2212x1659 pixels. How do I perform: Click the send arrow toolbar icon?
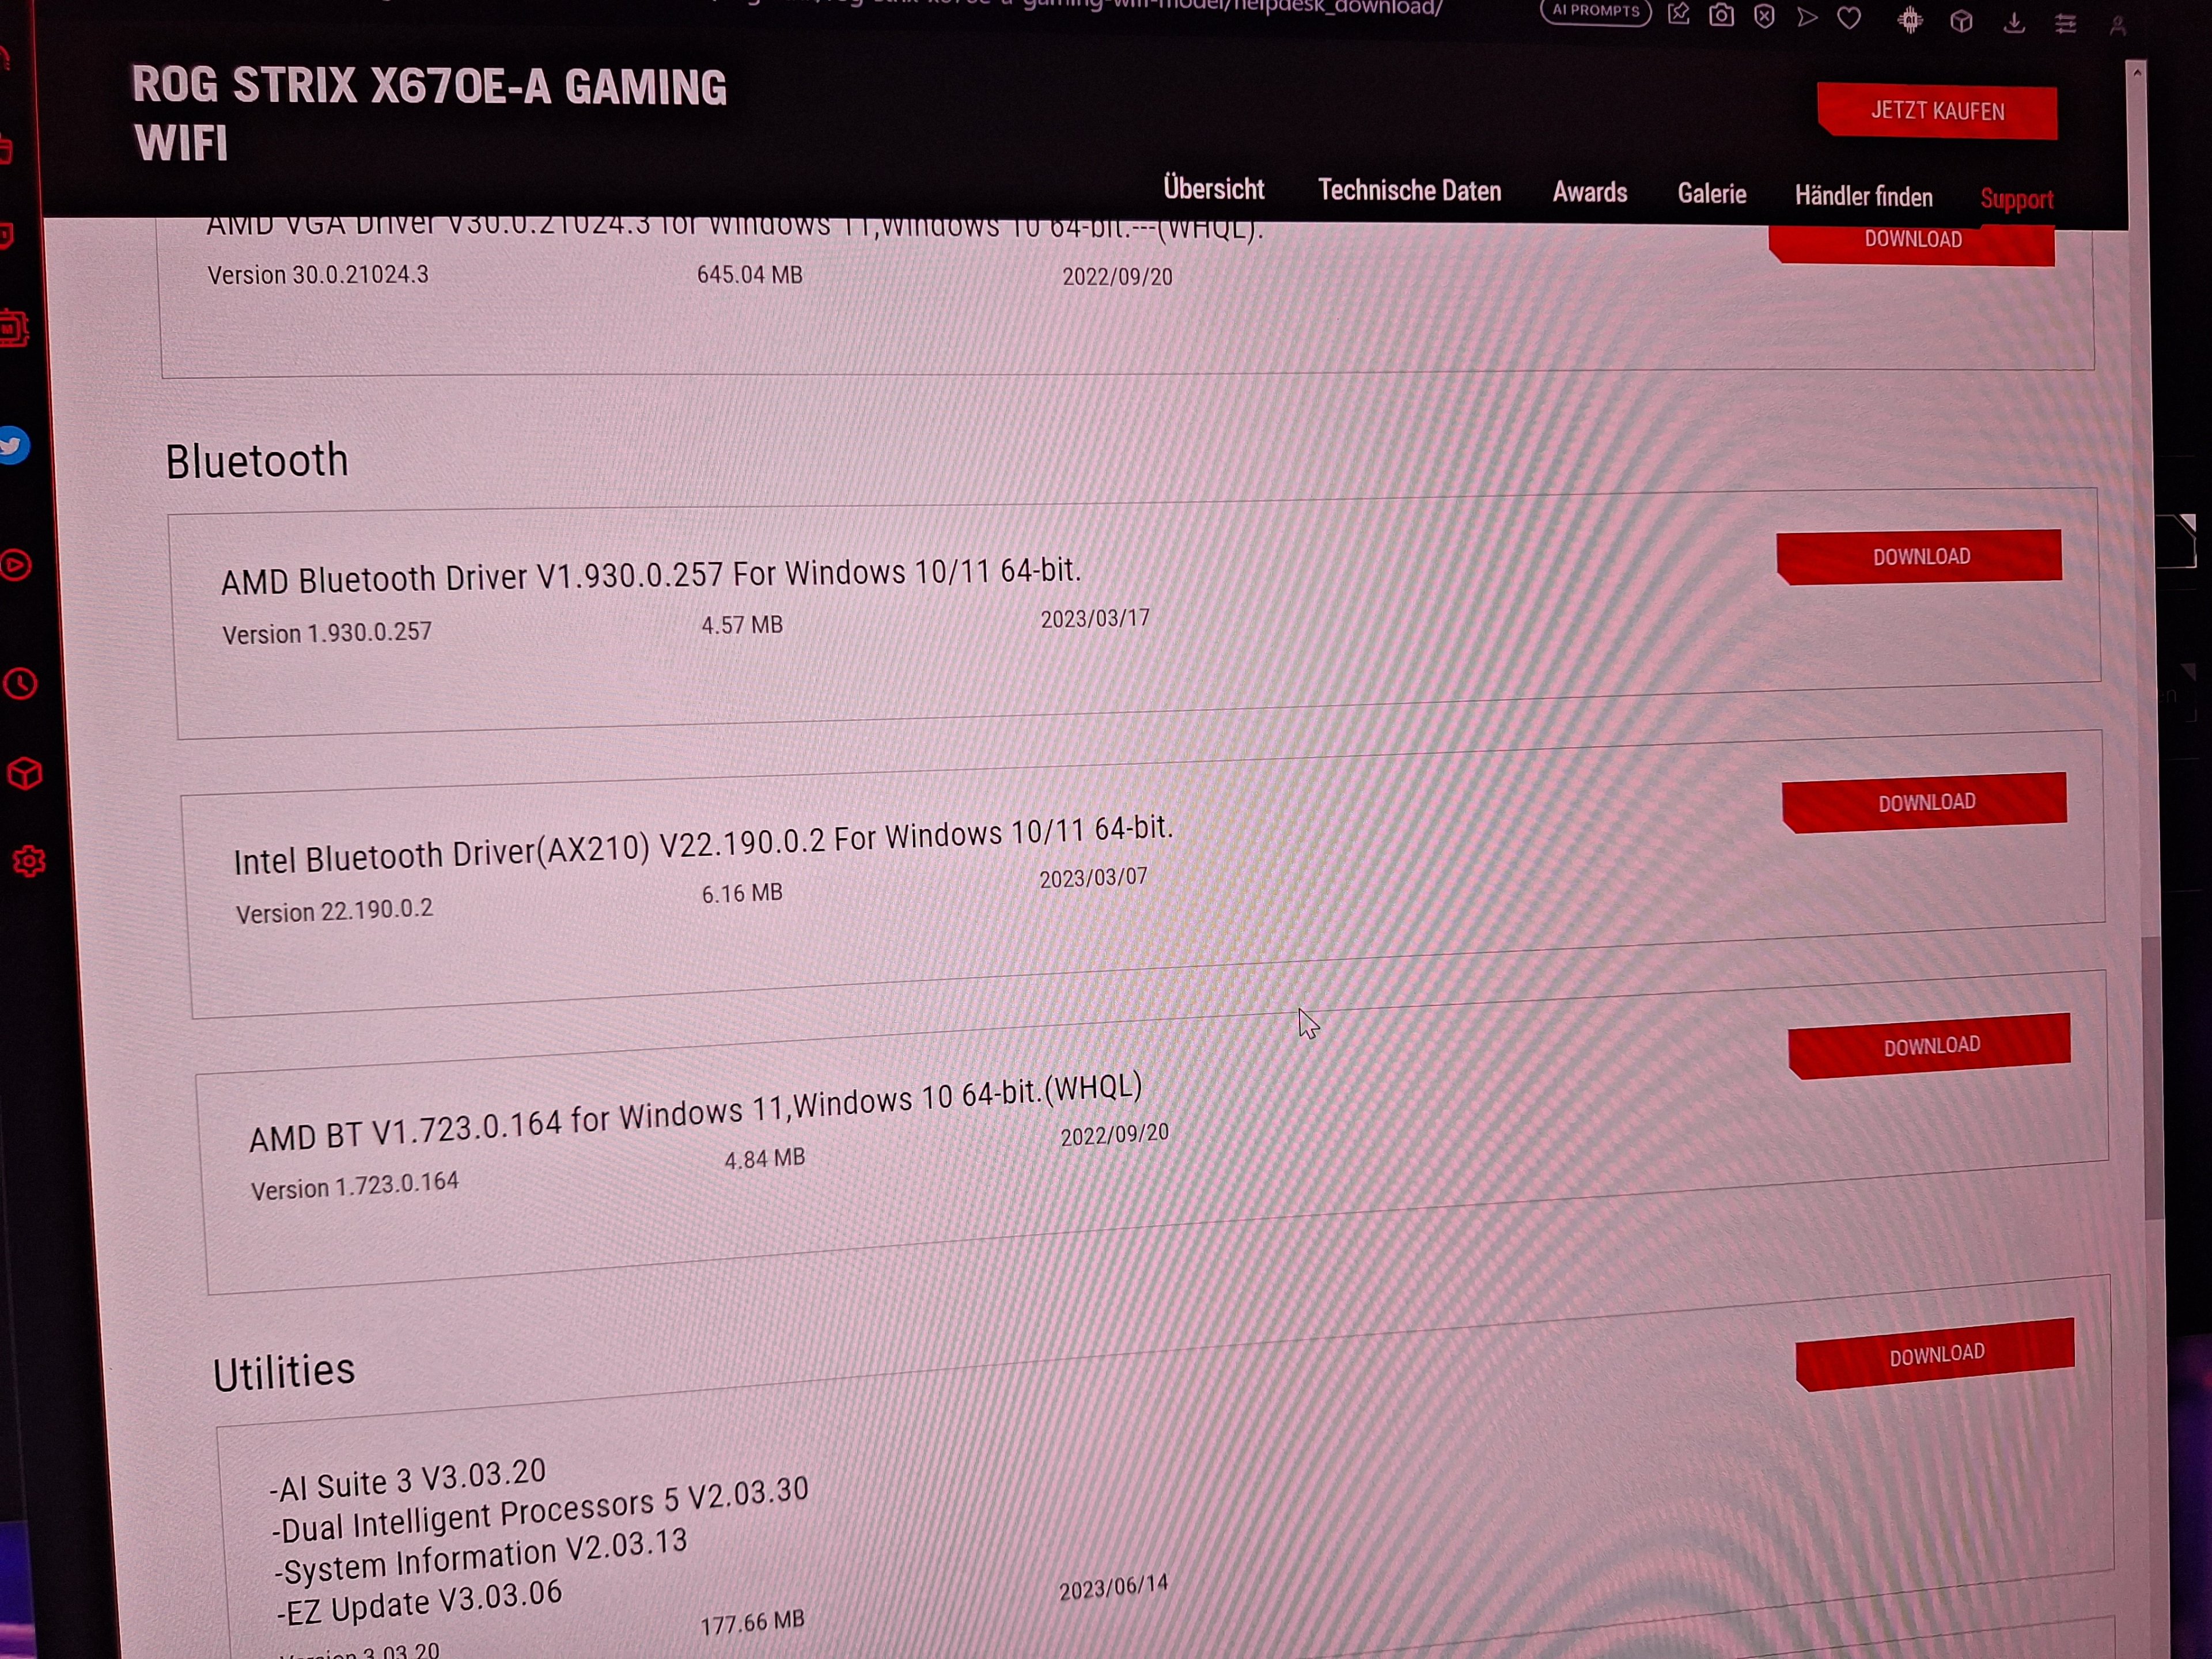[x=1806, y=17]
